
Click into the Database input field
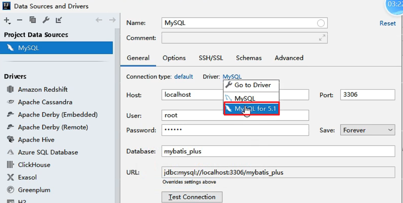tap(278, 151)
